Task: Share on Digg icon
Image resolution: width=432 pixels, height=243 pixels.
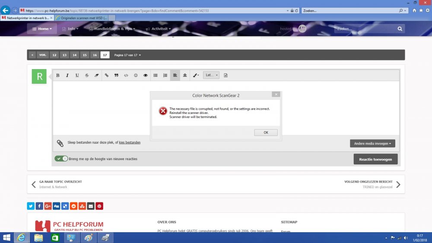Action: point(57,206)
